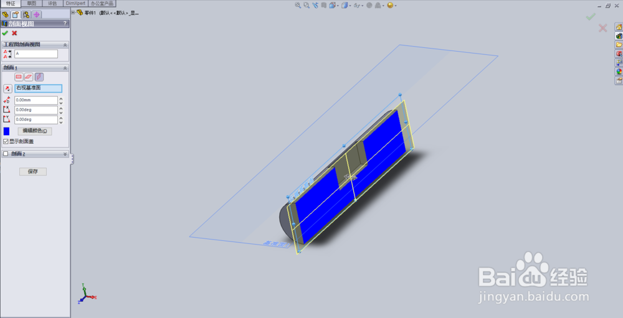This screenshot has height=318, width=623.
Task: Switch to the DimXpert tab
Action: (75, 3)
